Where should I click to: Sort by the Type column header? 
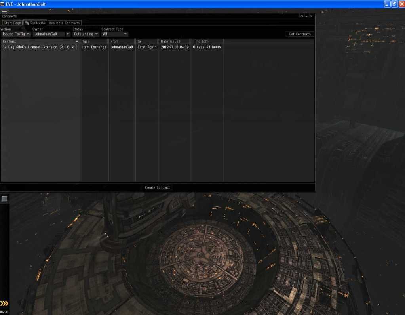[x=94, y=41]
